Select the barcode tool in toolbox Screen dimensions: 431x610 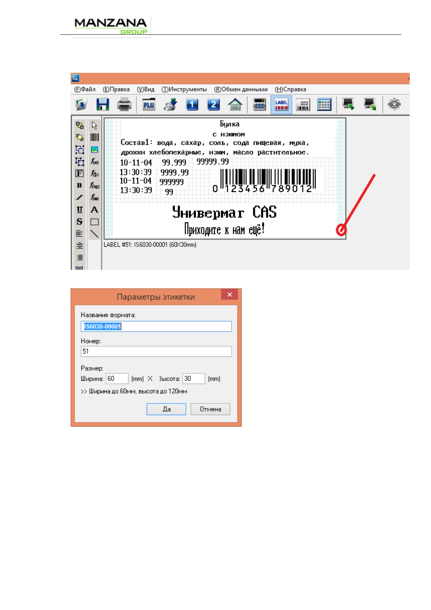coord(94,137)
